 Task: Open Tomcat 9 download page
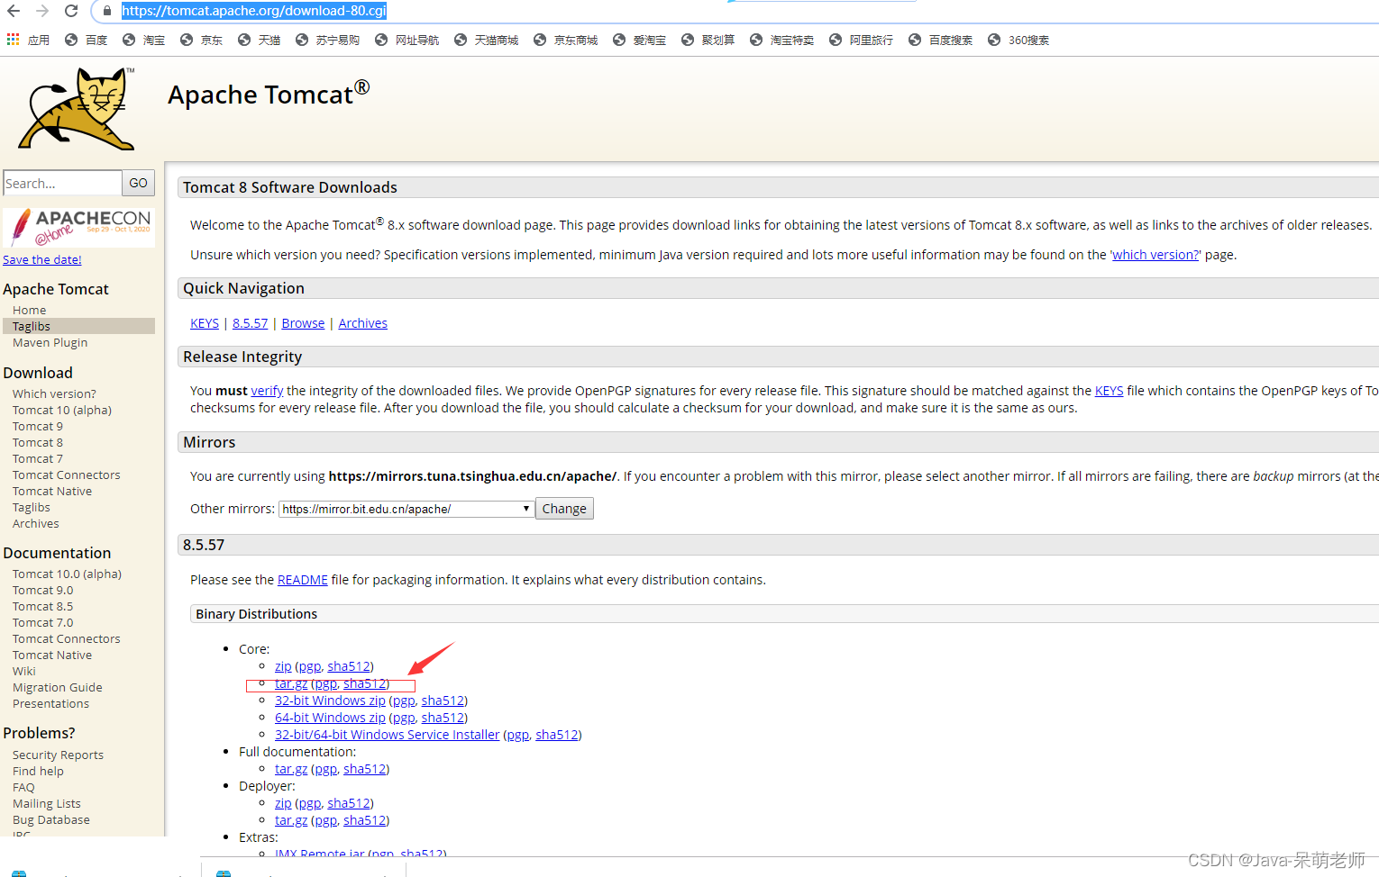(x=38, y=426)
